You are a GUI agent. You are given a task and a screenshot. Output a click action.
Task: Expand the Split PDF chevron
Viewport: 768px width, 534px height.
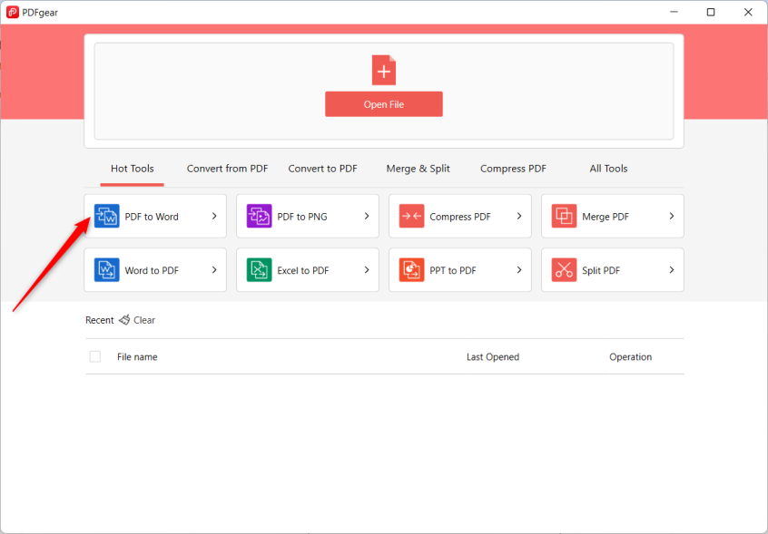pos(672,270)
